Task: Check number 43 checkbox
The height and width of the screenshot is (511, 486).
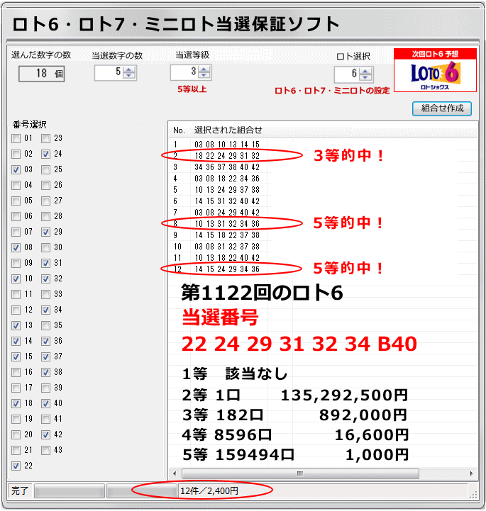Action: (45, 450)
